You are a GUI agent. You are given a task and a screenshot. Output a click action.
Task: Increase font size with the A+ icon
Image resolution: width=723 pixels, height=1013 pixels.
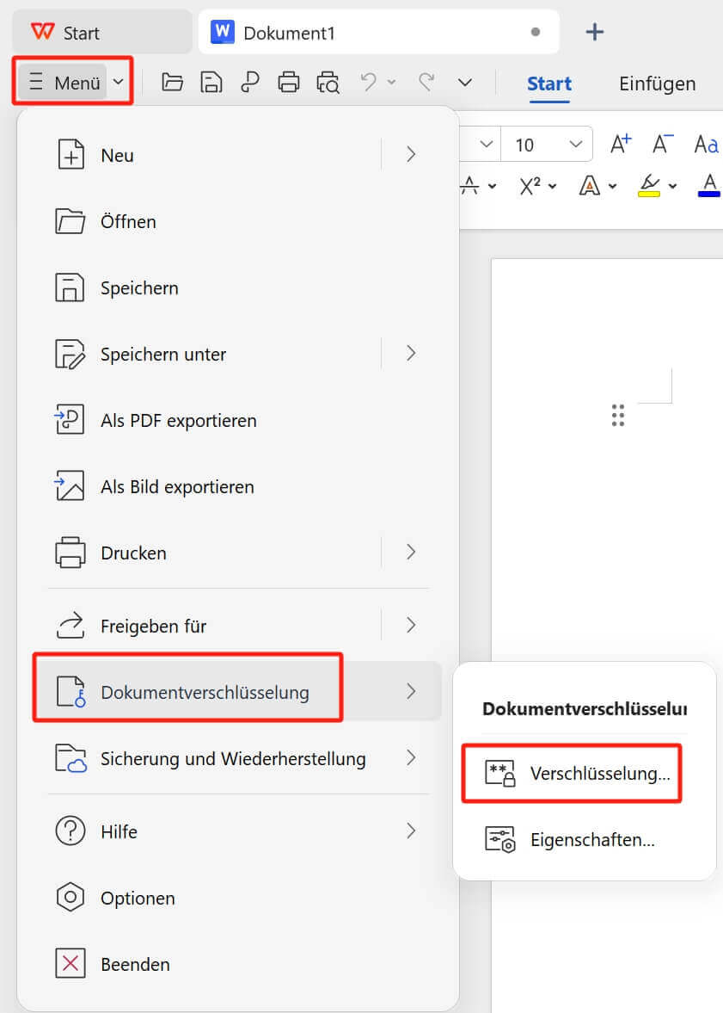(x=621, y=144)
